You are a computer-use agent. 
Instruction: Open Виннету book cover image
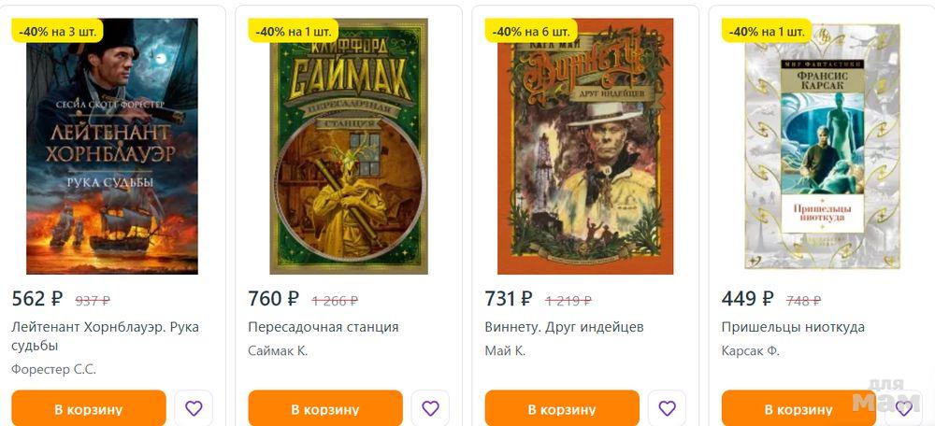(x=585, y=146)
